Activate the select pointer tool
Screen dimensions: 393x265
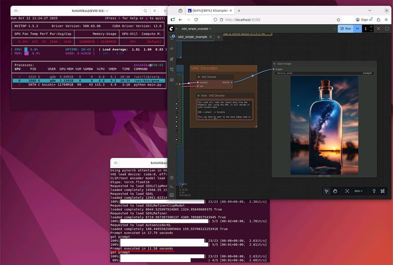coord(327,191)
